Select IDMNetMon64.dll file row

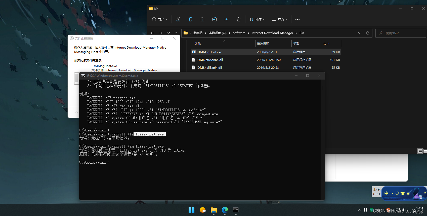(x=266, y=60)
